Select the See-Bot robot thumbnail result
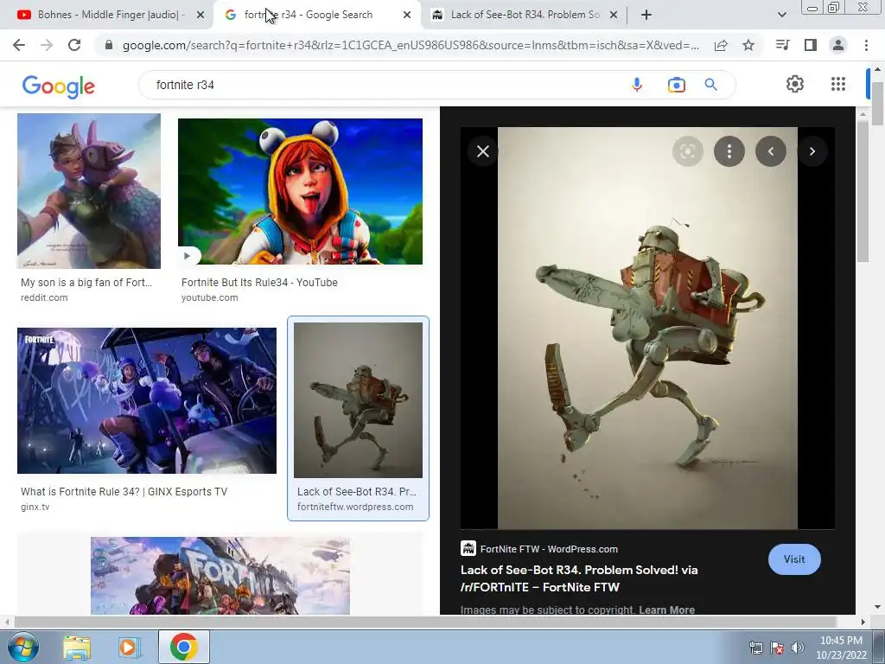 [358, 399]
